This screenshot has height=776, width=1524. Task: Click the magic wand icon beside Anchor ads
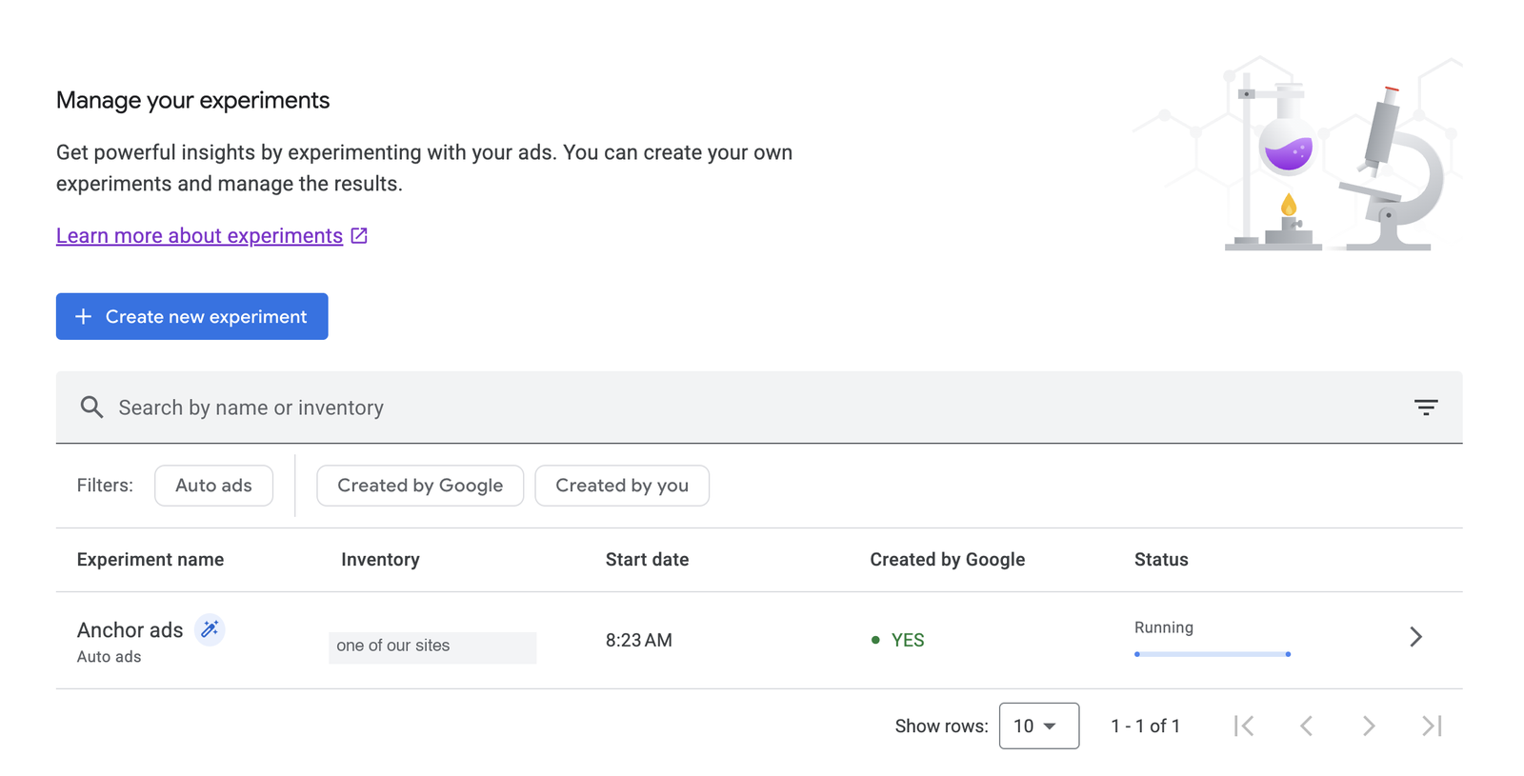point(210,629)
